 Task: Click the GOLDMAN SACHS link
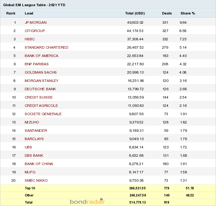[41, 72]
